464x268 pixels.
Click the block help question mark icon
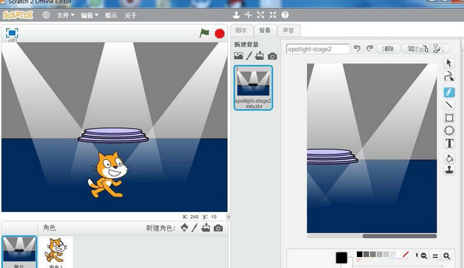(285, 15)
